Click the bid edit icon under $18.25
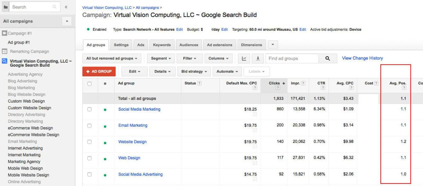423x186 pixels. pos(255,115)
